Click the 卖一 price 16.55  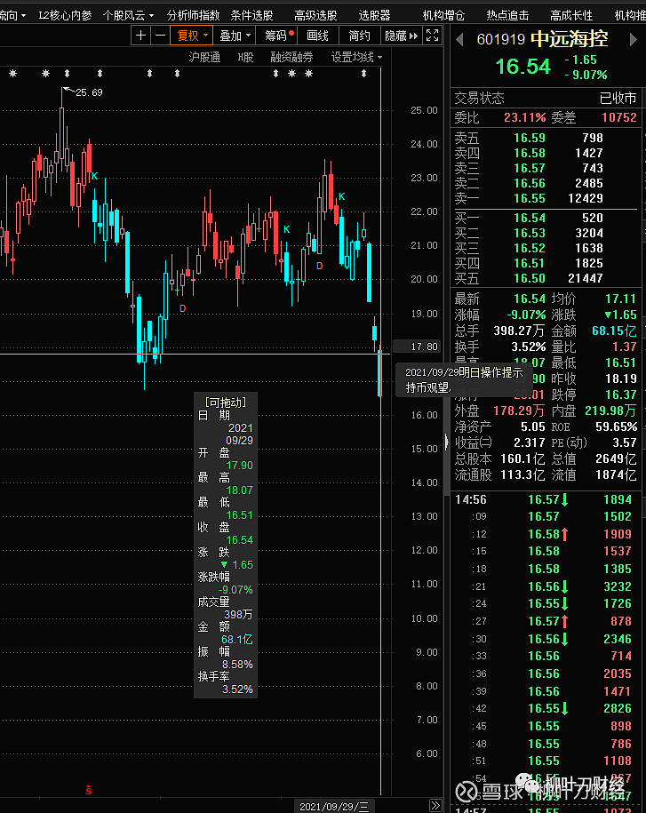[530, 198]
